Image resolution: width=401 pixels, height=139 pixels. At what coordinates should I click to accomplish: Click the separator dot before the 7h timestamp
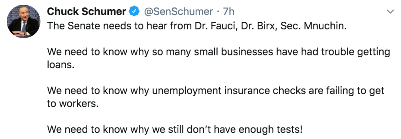pos(218,12)
